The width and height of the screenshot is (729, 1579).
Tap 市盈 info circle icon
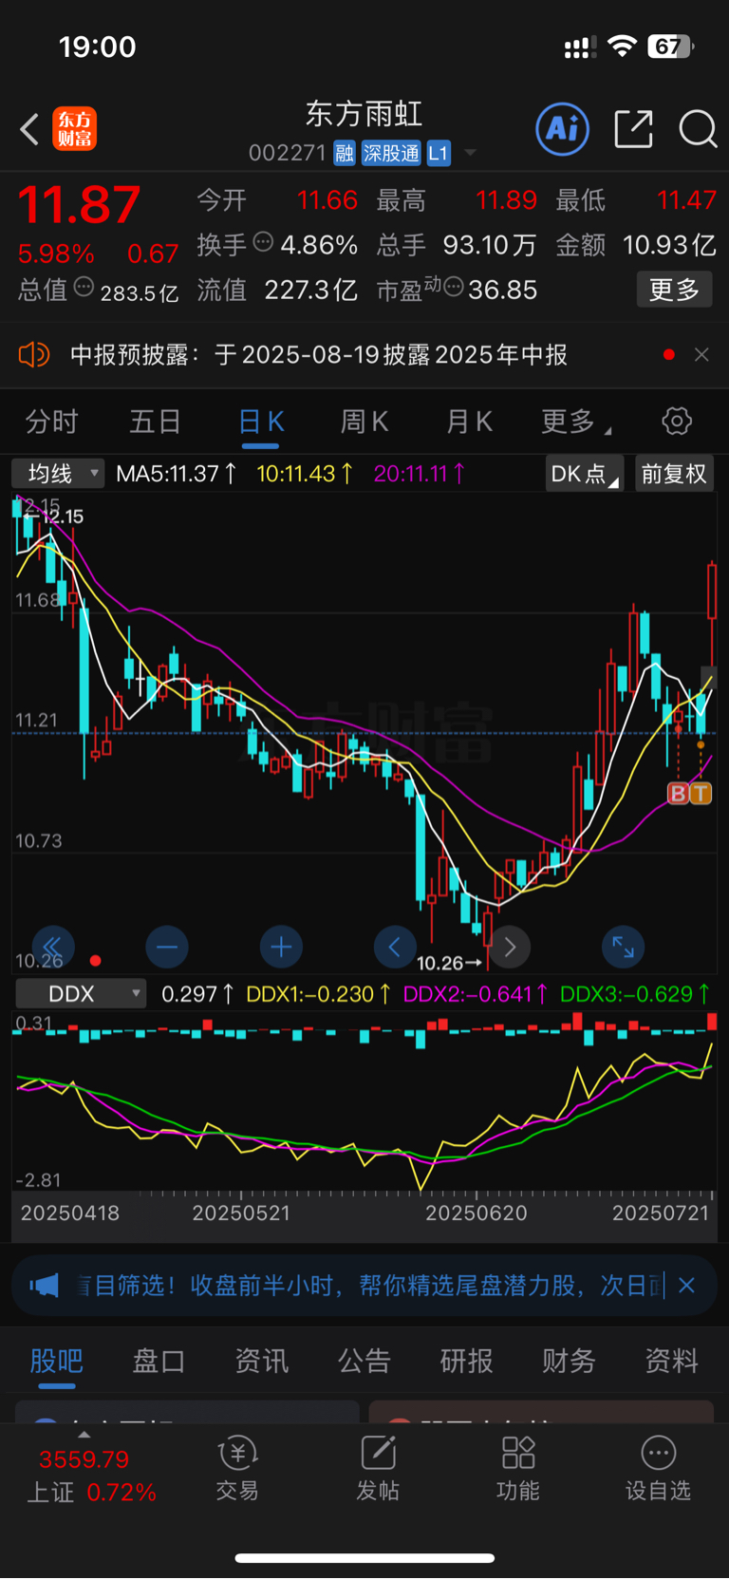[454, 287]
